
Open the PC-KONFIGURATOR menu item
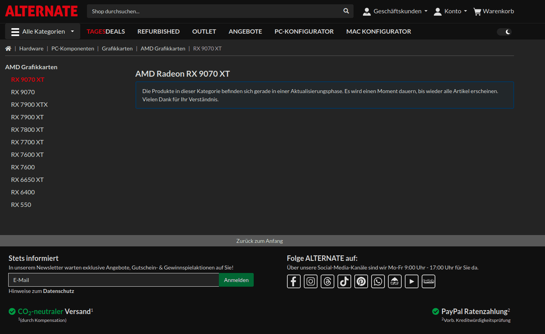pyautogui.click(x=304, y=31)
